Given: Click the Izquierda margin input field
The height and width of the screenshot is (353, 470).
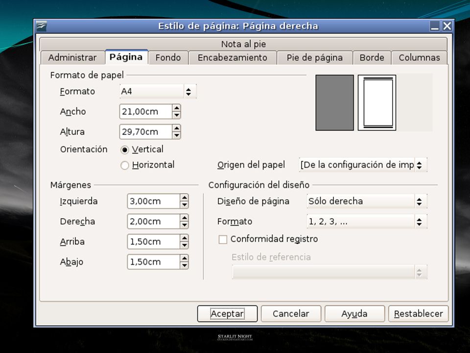Looking at the screenshot, I should click(154, 201).
